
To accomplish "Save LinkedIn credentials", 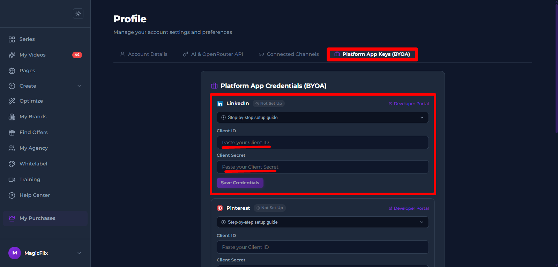I will pyautogui.click(x=240, y=183).
